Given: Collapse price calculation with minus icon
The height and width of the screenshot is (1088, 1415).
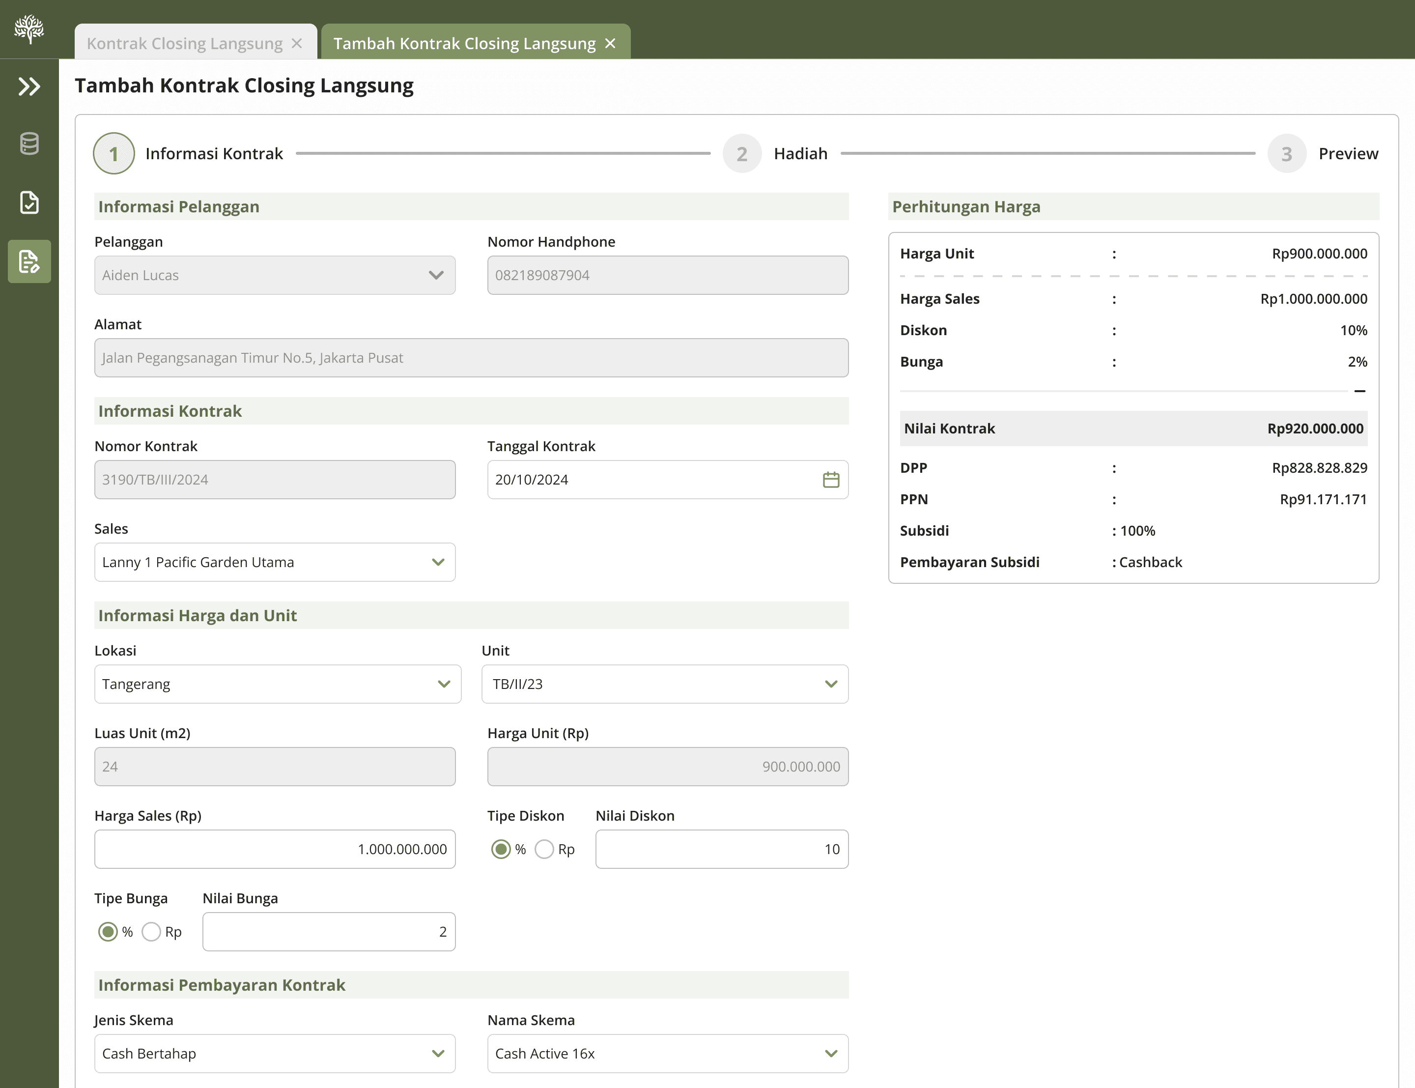Looking at the screenshot, I should tap(1360, 391).
